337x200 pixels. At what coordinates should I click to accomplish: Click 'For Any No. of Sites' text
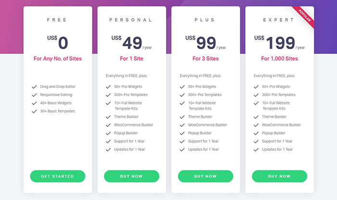[57, 59]
